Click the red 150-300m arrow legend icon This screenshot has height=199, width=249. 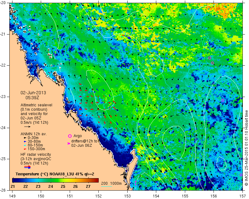coord(25,149)
